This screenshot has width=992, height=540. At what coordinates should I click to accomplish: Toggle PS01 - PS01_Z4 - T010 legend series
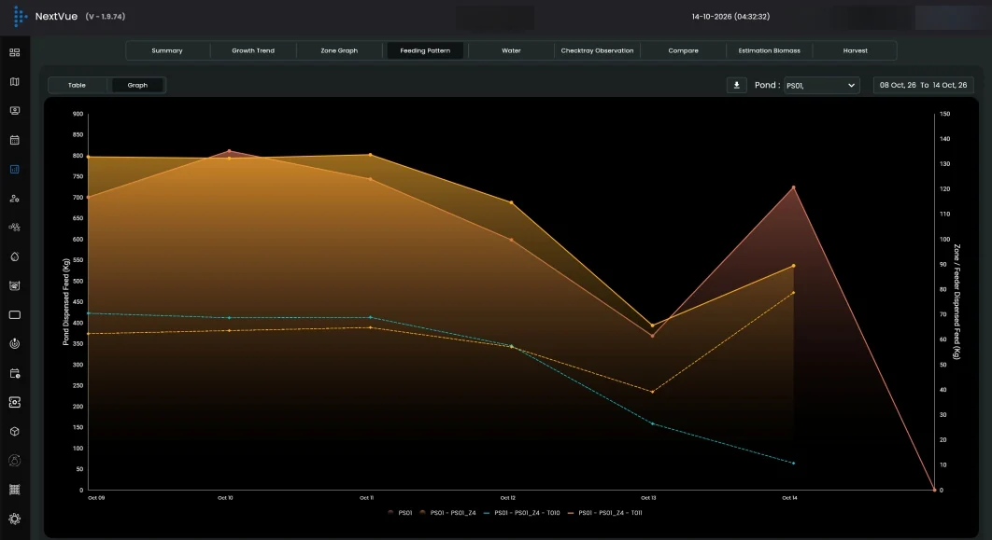point(522,513)
